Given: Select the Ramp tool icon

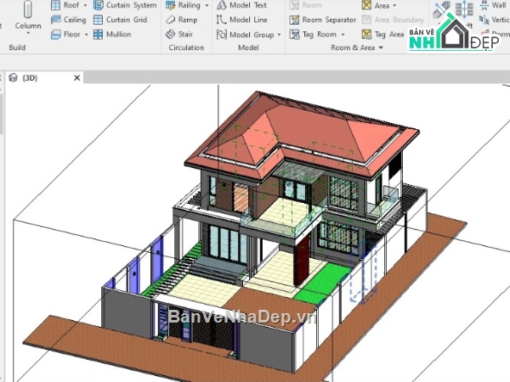Looking at the screenshot, I should point(171,20).
